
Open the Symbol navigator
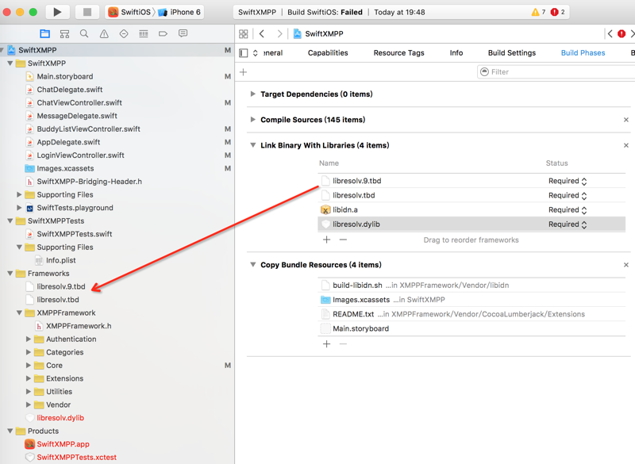pyautogui.click(x=64, y=33)
